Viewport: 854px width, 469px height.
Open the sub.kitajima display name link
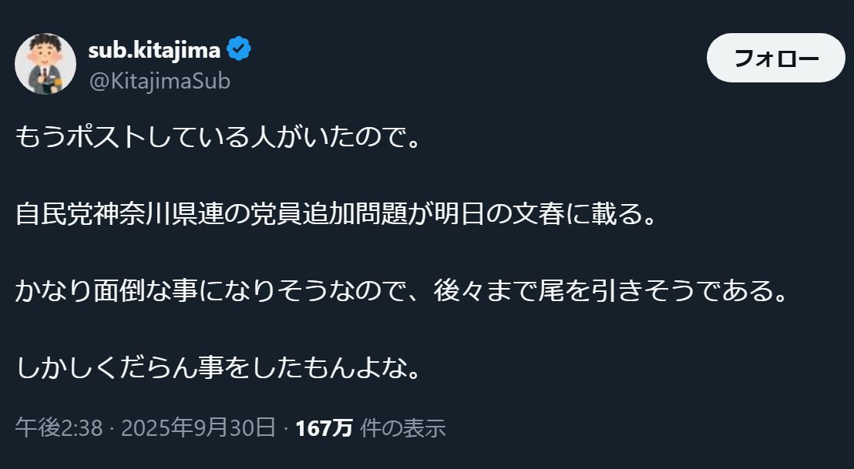(x=154, y=50)
